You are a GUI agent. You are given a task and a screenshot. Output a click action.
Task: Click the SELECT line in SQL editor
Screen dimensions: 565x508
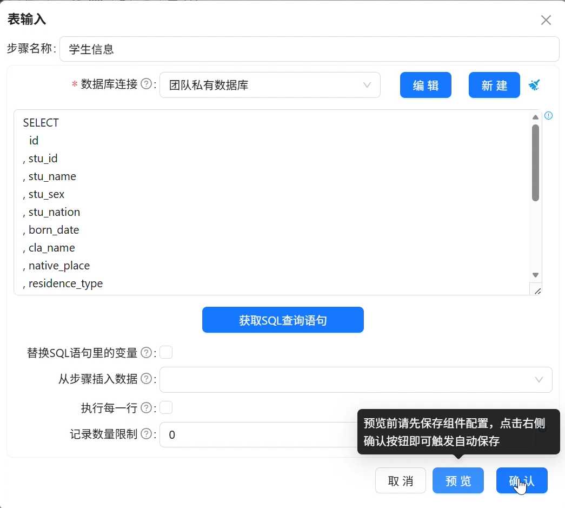[41, 123]
